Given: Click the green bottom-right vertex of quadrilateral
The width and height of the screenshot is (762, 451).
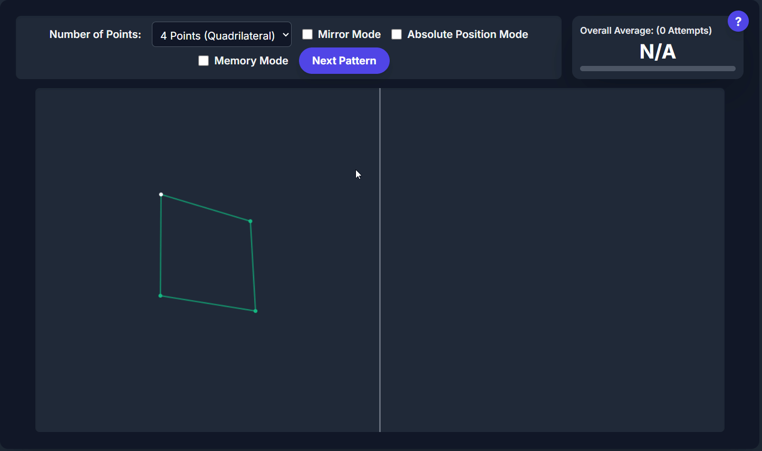Looking at the screenshot, I should click(255, 311).
